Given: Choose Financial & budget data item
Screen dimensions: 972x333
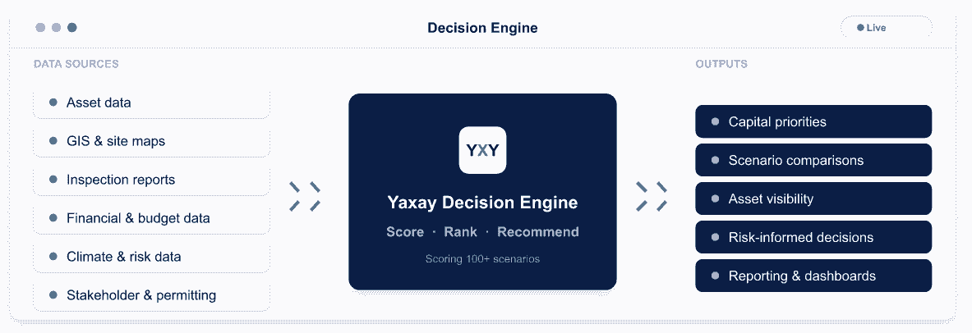Looking at the screenshot, I should point(152,218).
